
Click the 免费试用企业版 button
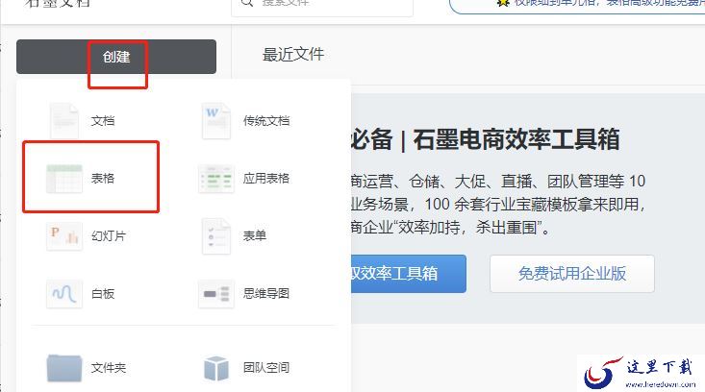point(572,274)
